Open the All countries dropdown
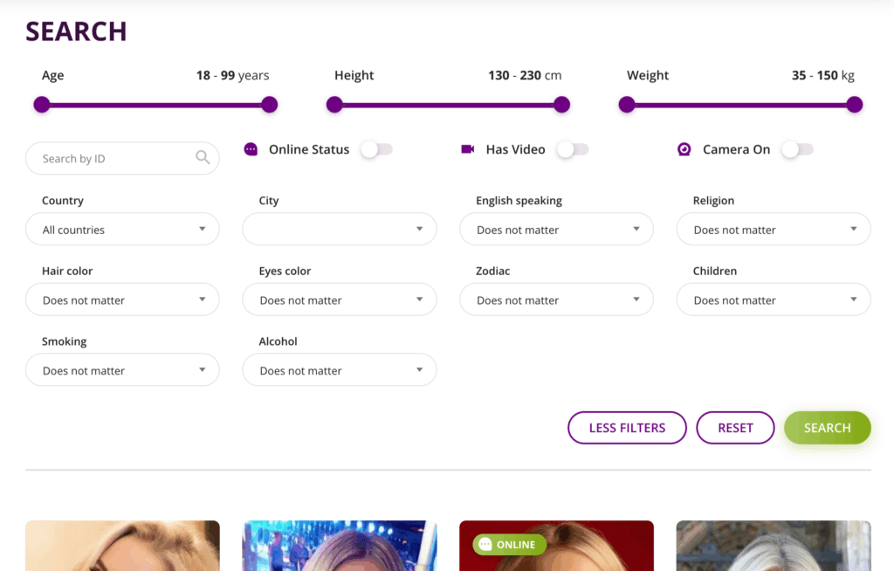This screenshot has height=571, width=894. pos(122,229)
